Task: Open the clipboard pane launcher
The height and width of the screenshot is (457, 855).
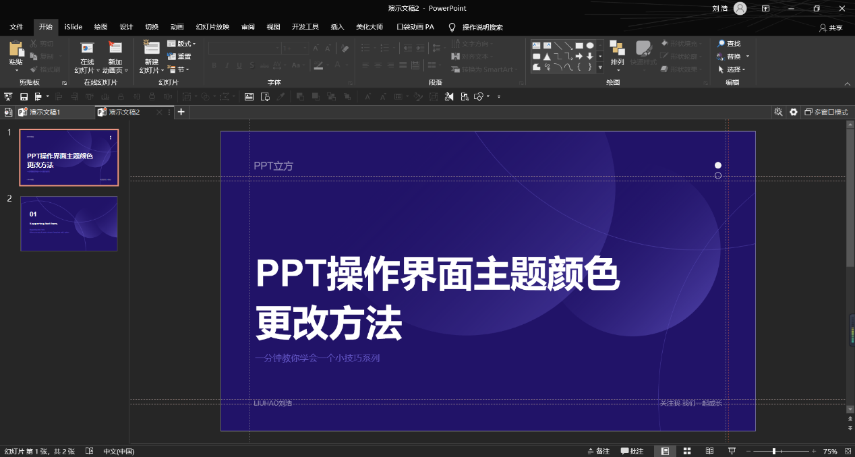Action: tap(65, 83)
